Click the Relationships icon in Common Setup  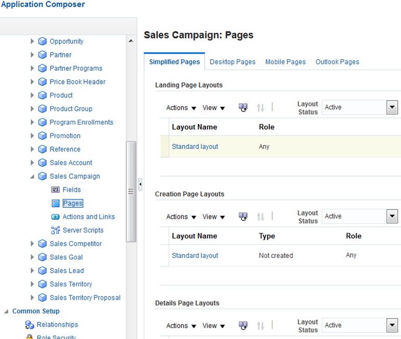(x=30, y=325)
